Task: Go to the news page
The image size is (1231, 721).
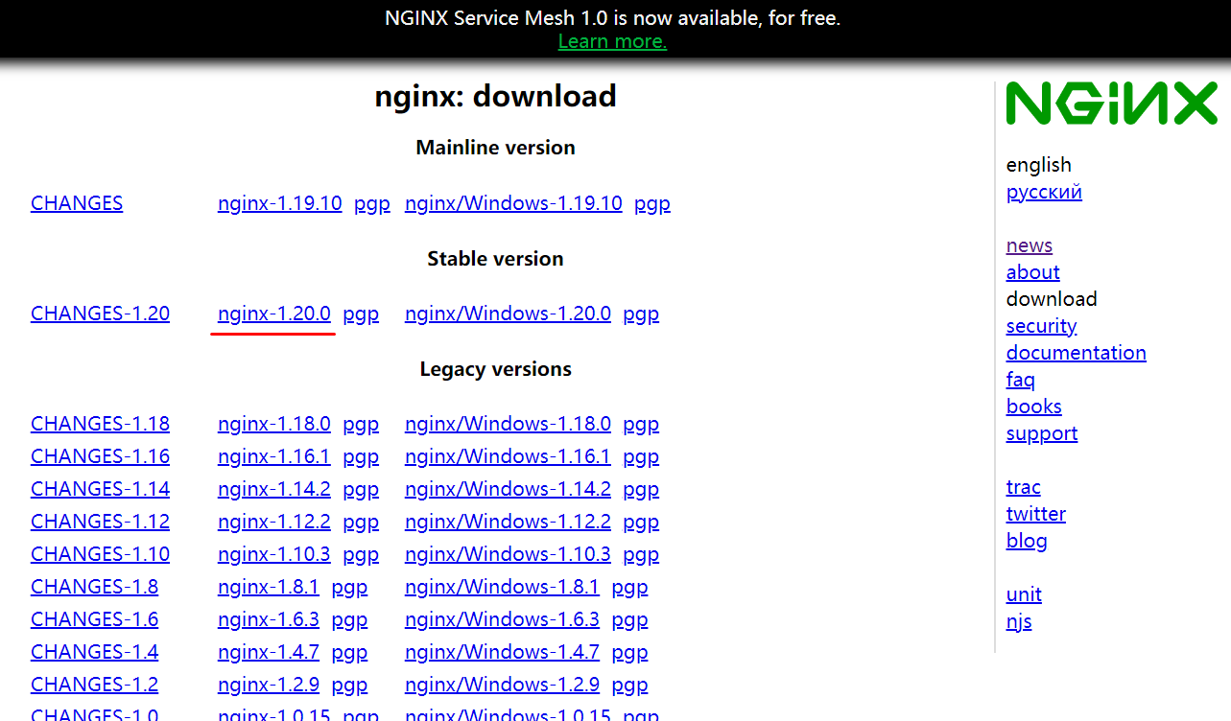Action: point(1029,245)
